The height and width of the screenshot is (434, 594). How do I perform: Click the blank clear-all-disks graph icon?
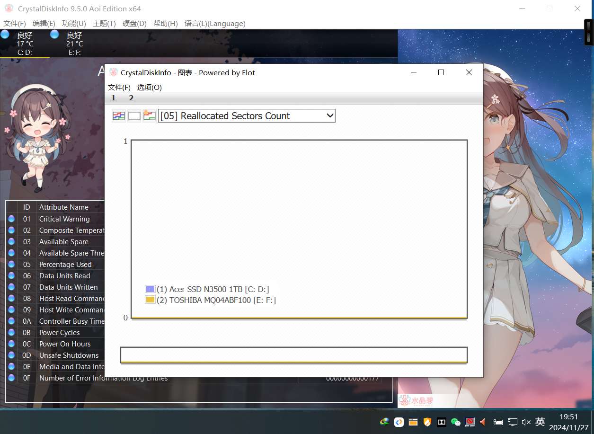click(x=134, y=116)
